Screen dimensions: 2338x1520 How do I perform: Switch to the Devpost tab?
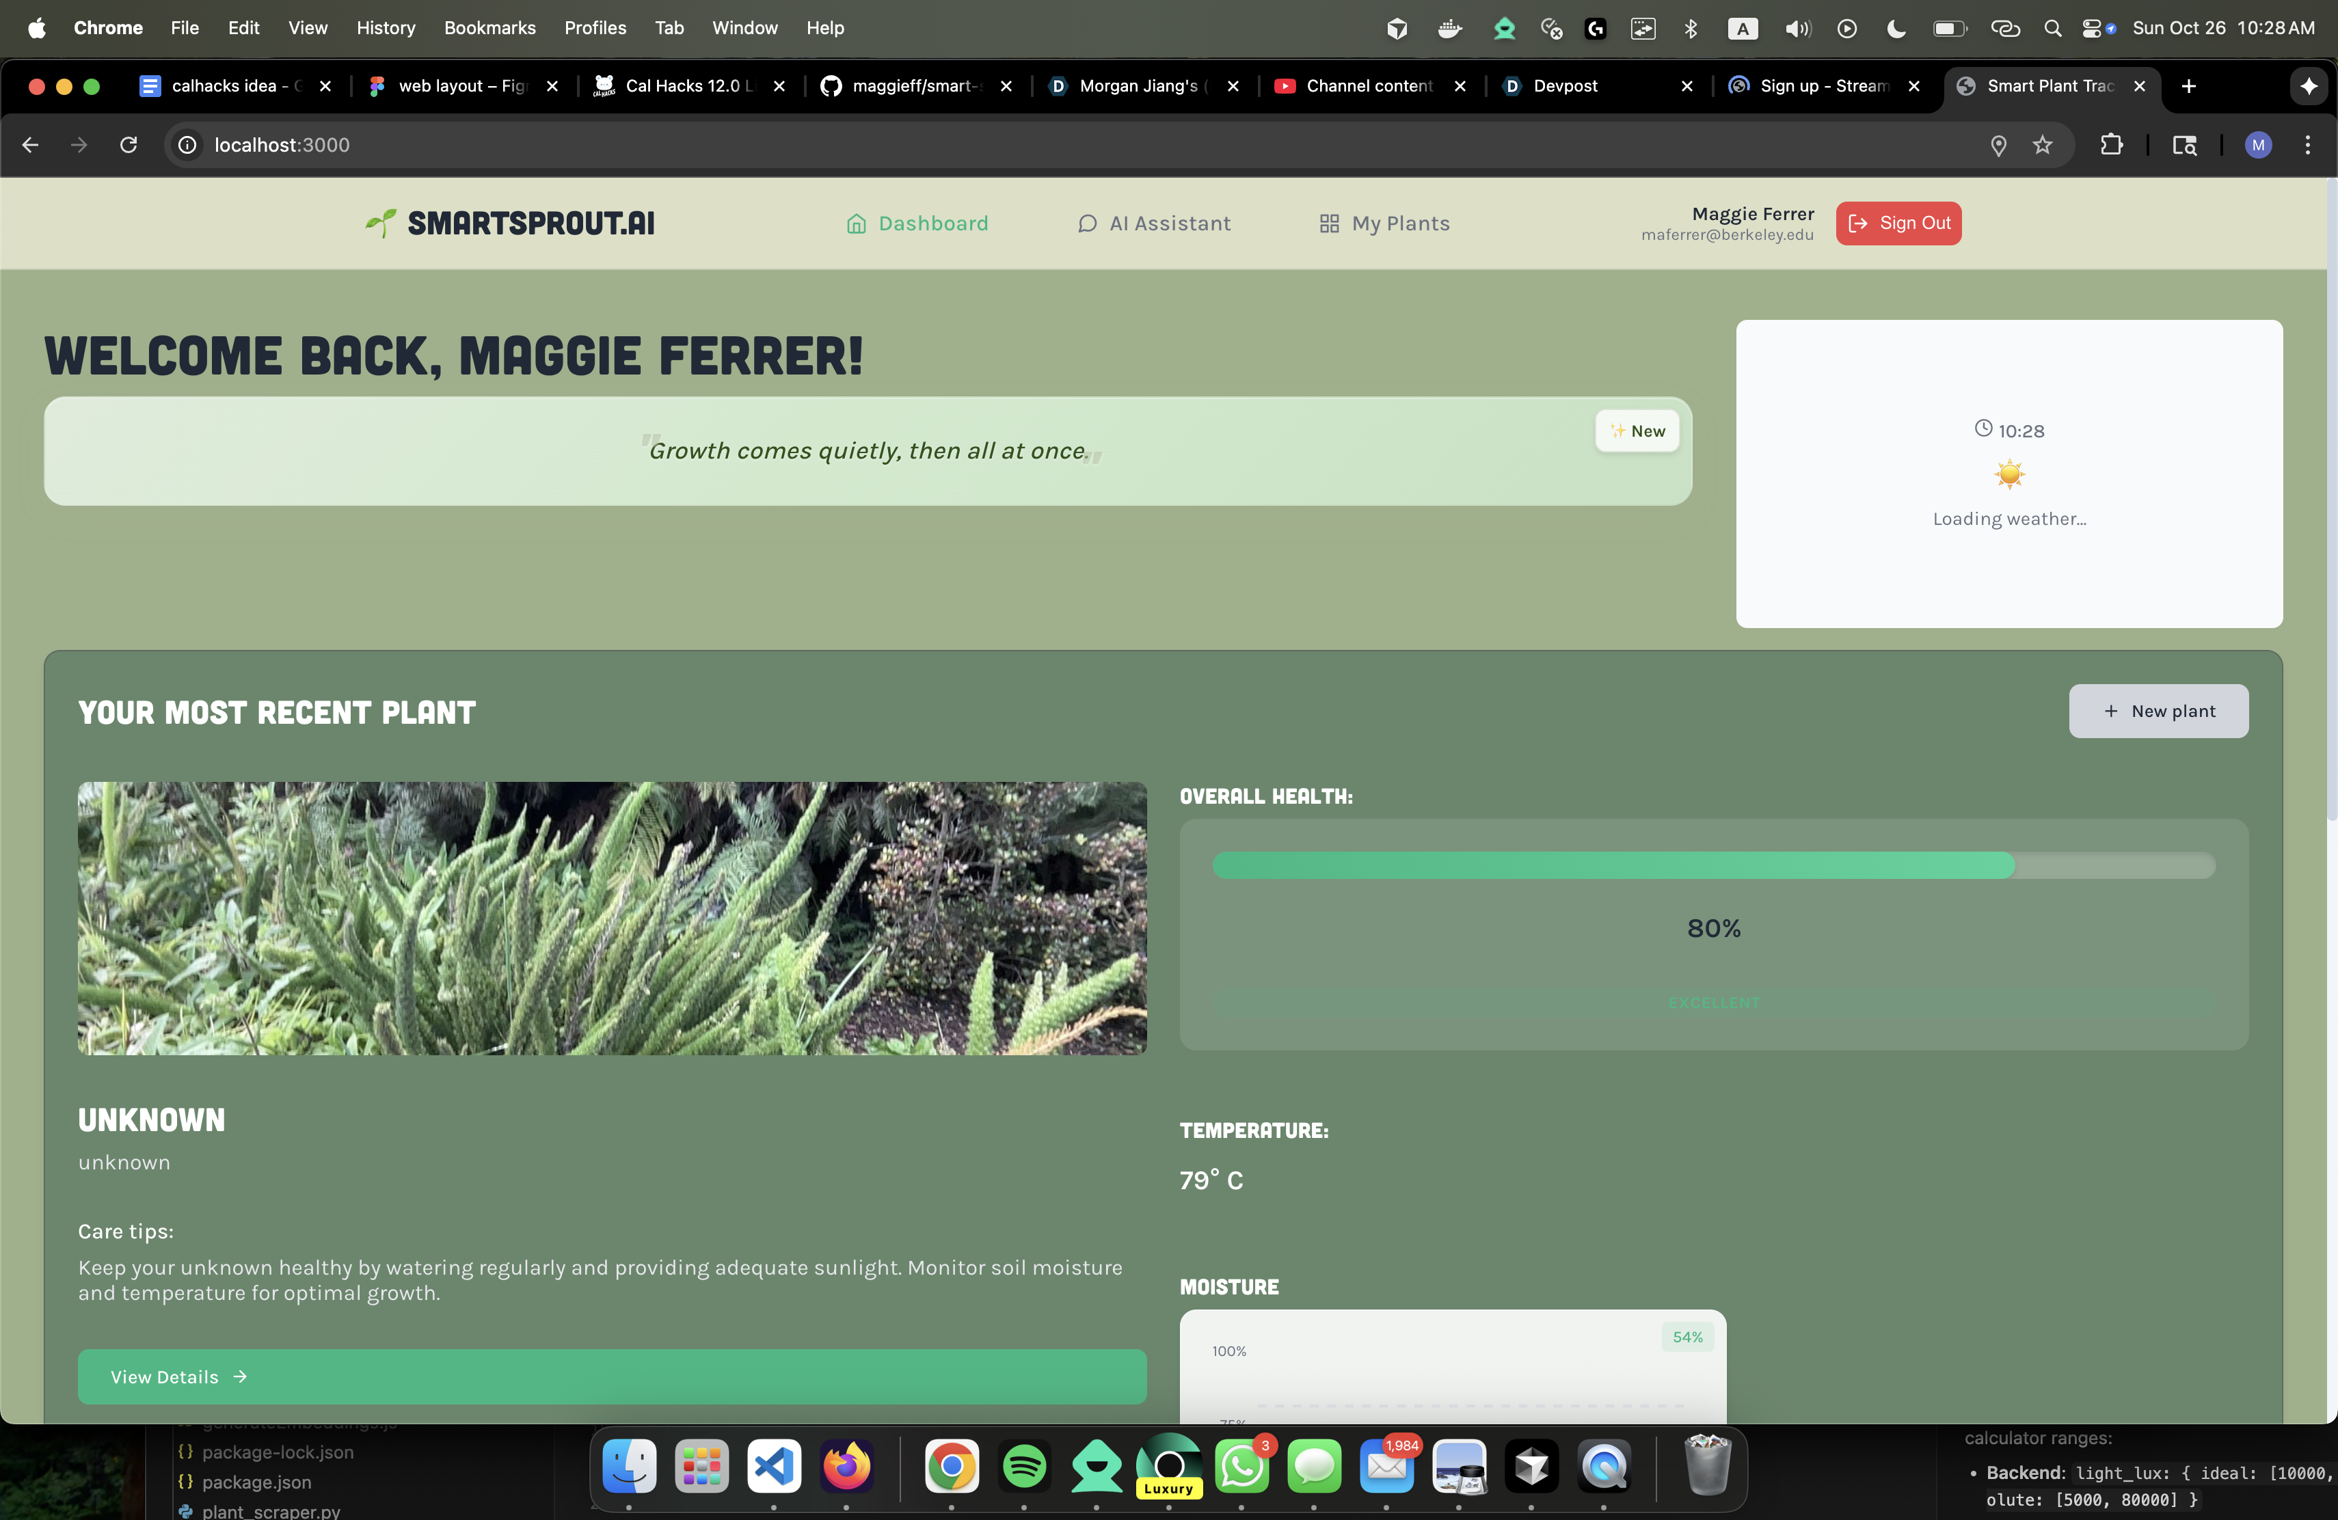[1565, 86]
